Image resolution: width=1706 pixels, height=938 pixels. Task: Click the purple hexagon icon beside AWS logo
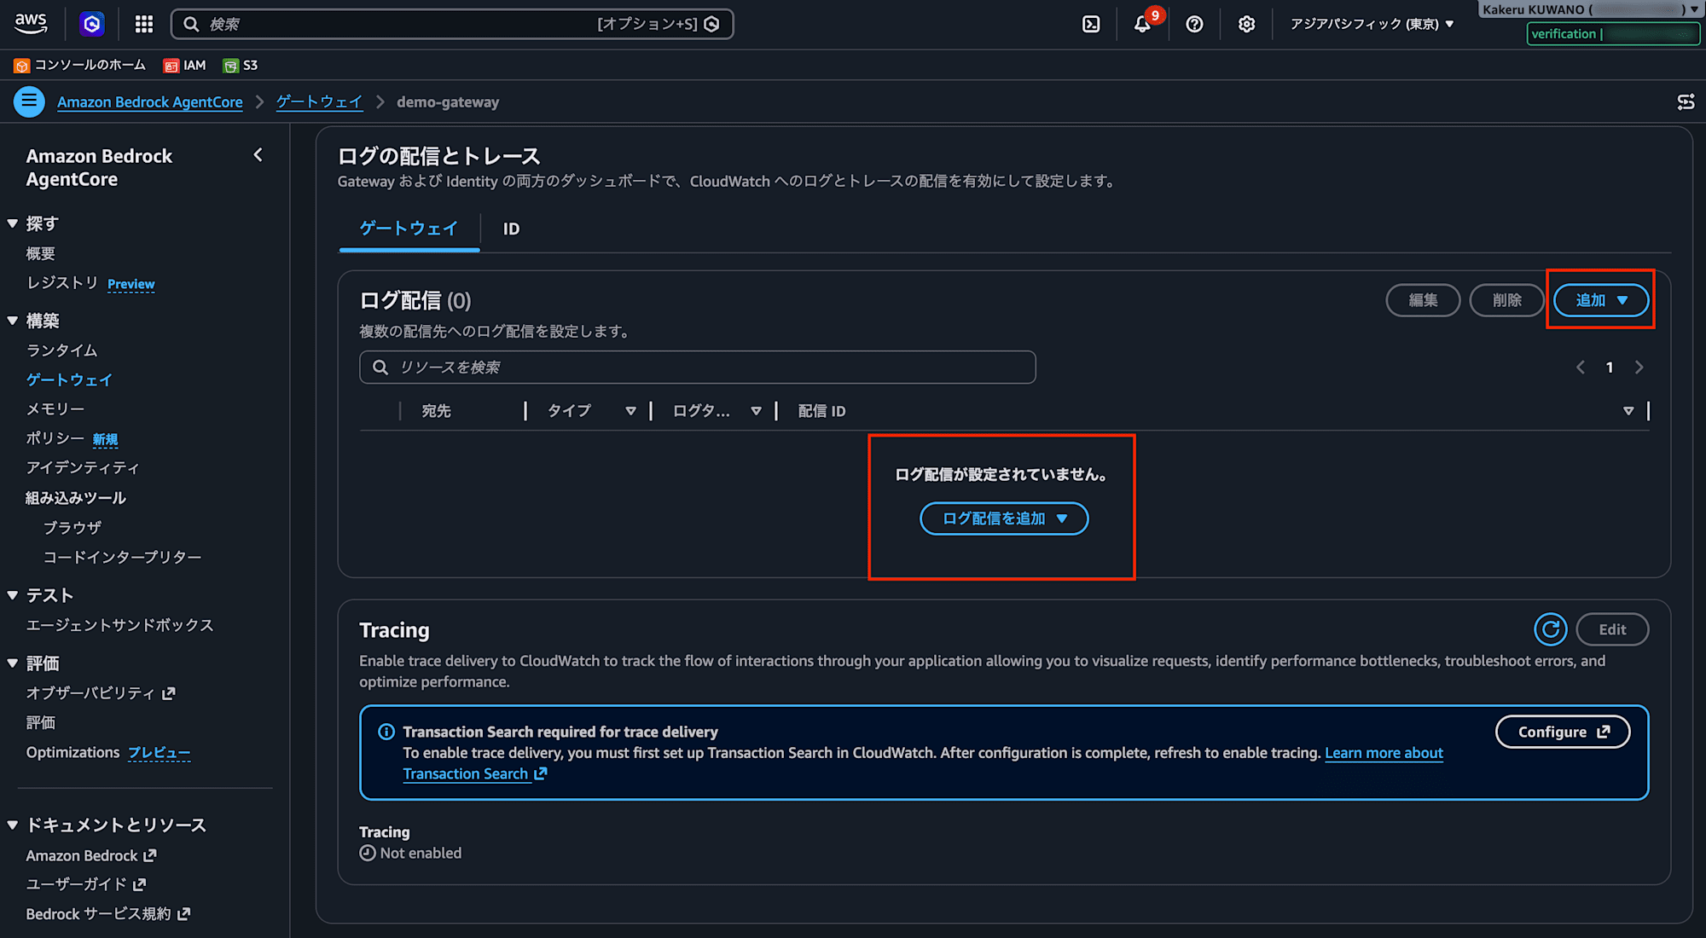coord(92,24)
